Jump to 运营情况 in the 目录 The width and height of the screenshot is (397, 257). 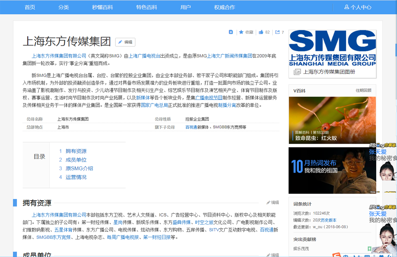pyautogui.click(x=76, y=177)
